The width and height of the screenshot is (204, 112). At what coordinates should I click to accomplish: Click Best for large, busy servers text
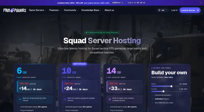[123, 99]
